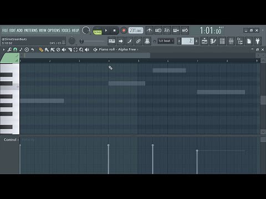Open the Piano roll view button

[213, 41]
